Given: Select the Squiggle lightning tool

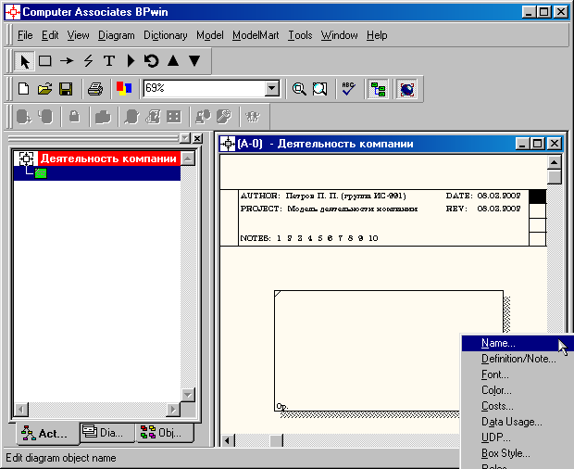Looking at the screenshot, I should click(88, 61).
